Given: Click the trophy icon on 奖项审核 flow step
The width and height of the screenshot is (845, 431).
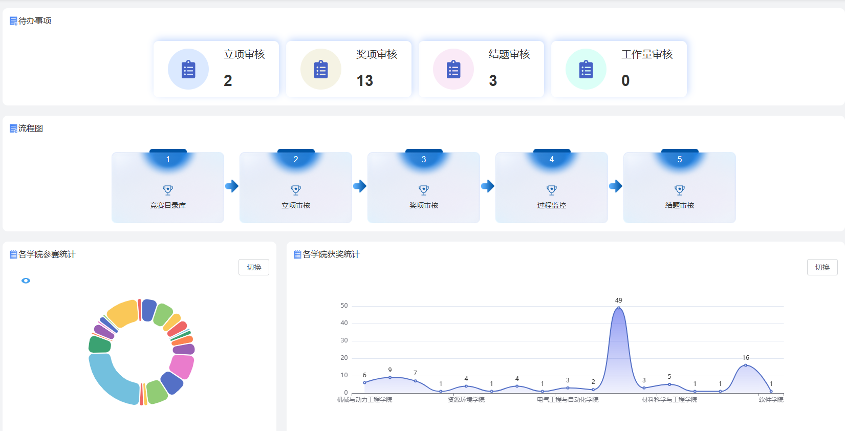Looking at the screenshot, I should tap(424, 190).
